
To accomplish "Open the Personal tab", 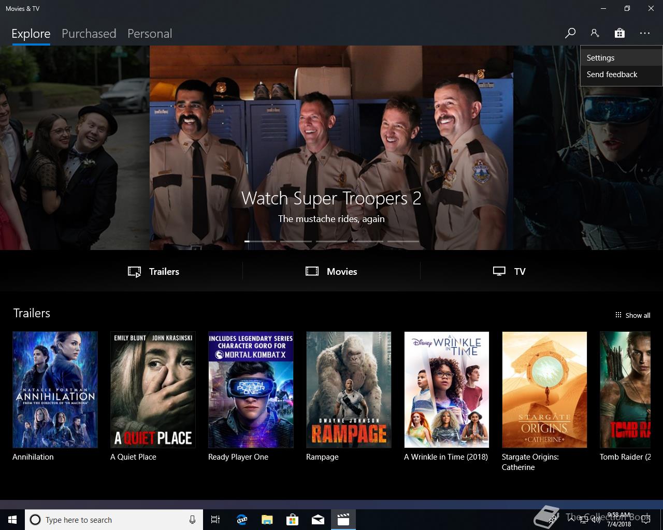I will coord(150,34).
